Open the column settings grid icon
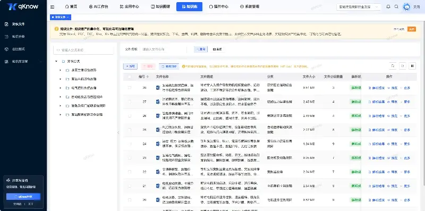This screenshot has width=425, height=211. [412, 66]
